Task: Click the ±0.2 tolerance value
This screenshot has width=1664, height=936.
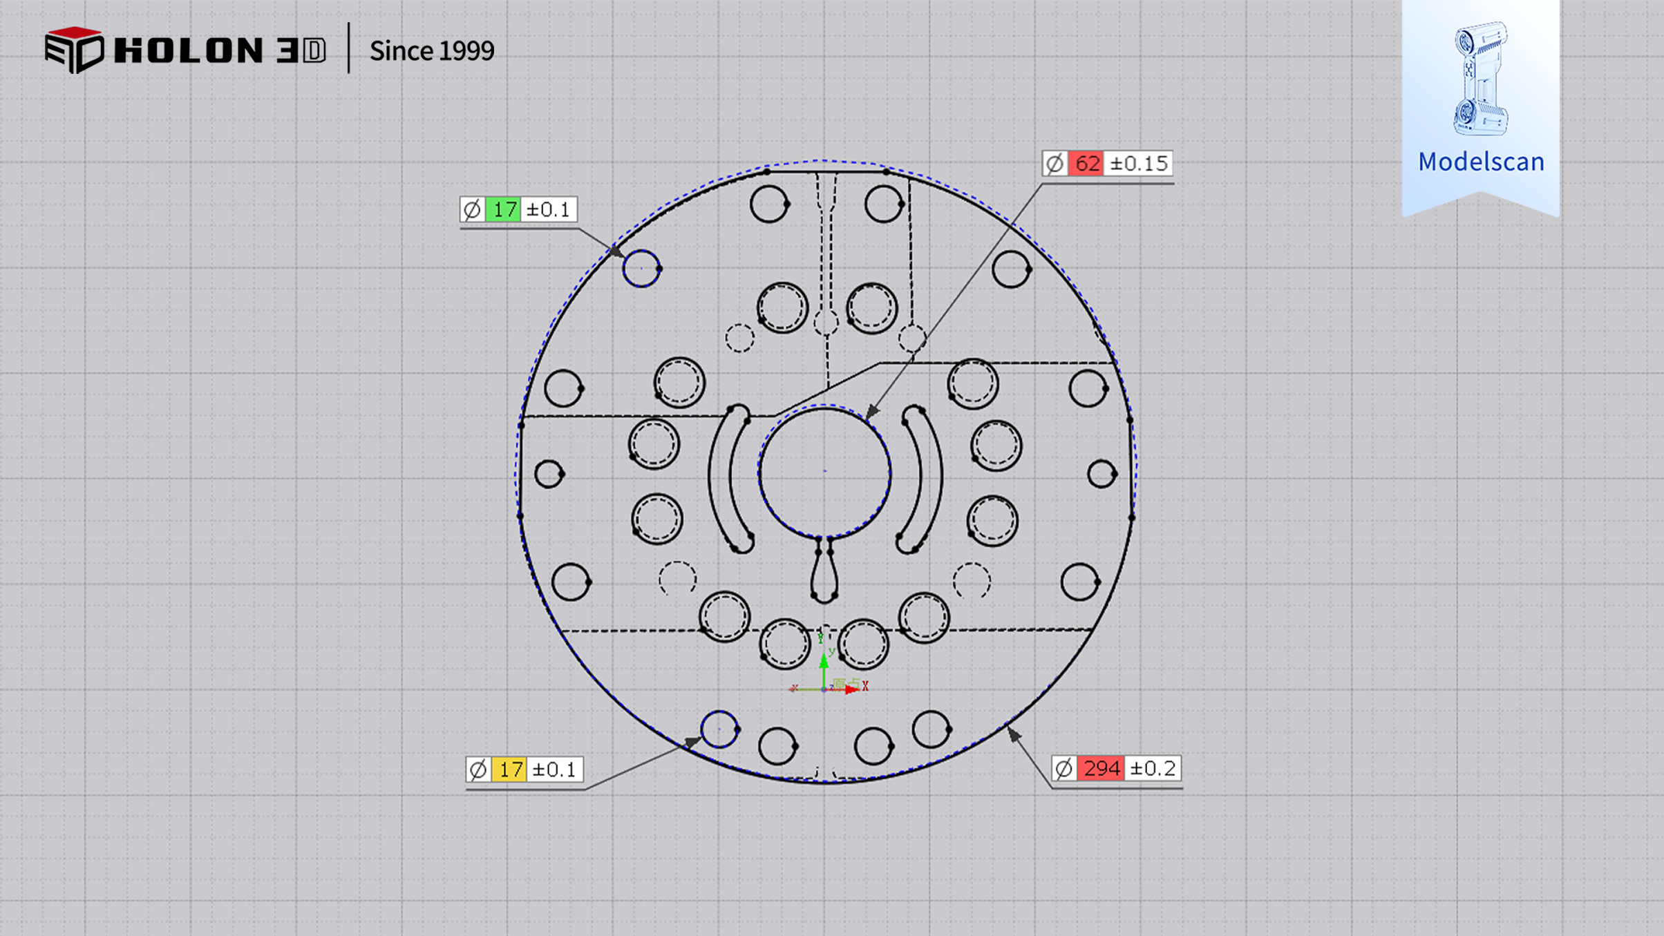Action: point(1152,768)
